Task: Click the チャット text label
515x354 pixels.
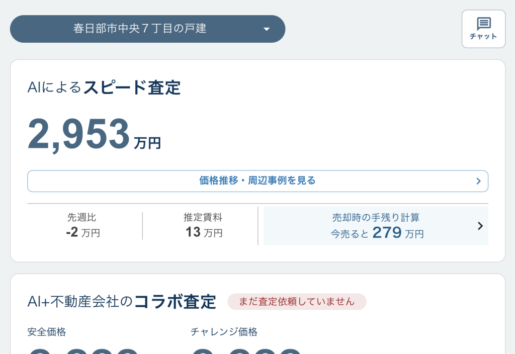Action: point(483,36)
